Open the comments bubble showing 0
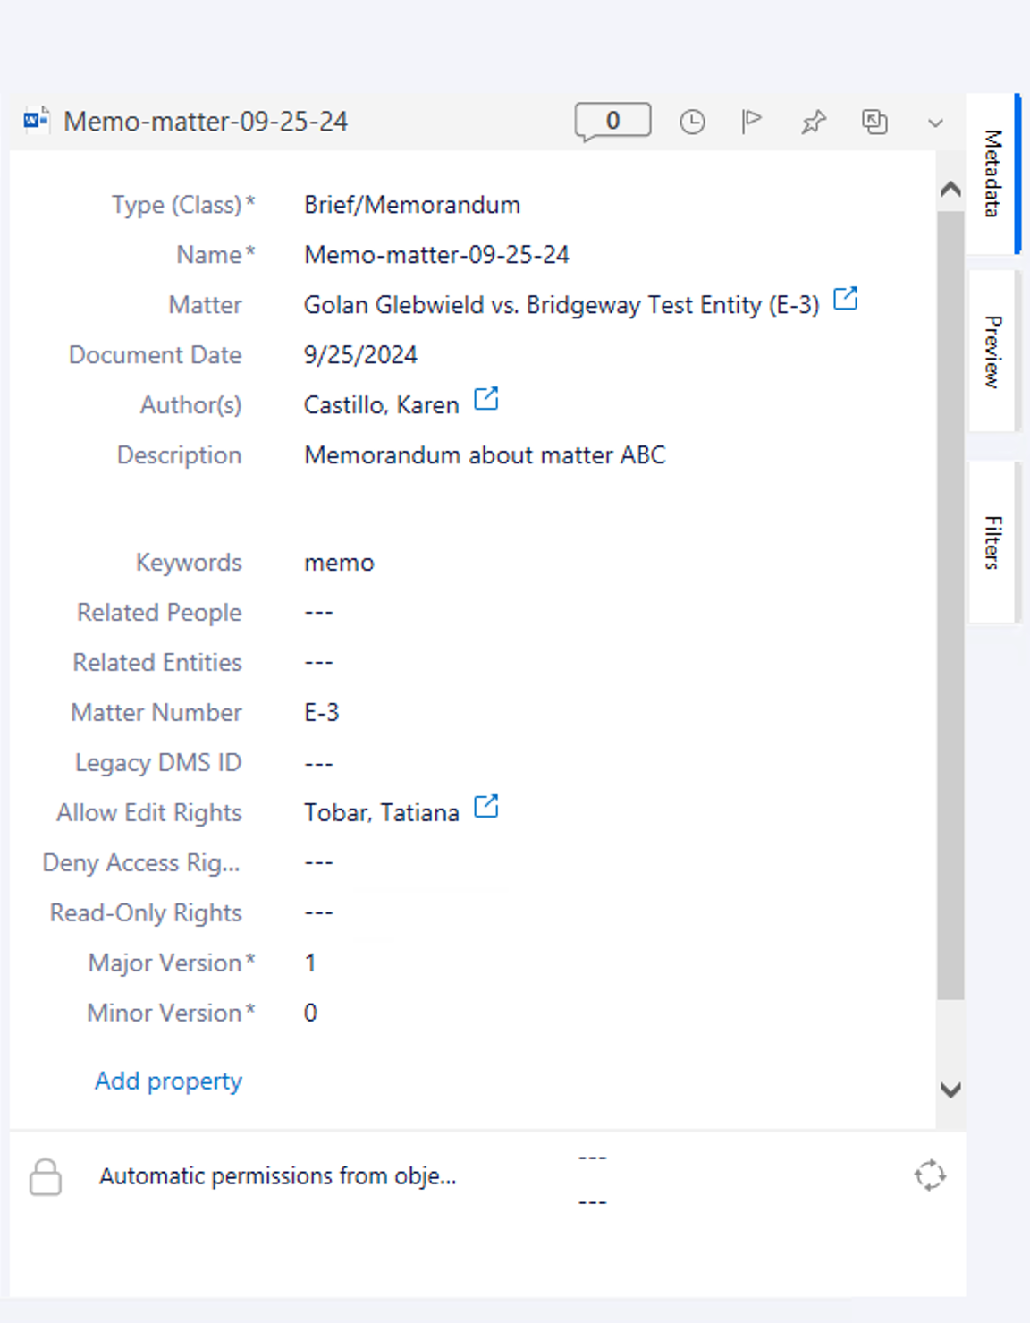Viewport: 1030px width, 1323px height. pos(612,120)
